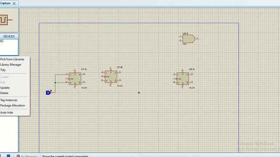Toggle the blue logic state input showing 0
The height and width of the screenshot is (157, 280).
[x=48, y=93]
